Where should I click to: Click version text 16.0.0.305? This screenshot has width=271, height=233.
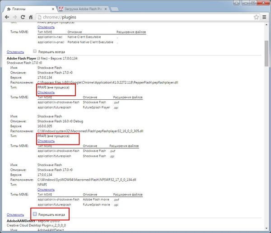[45, 126]
